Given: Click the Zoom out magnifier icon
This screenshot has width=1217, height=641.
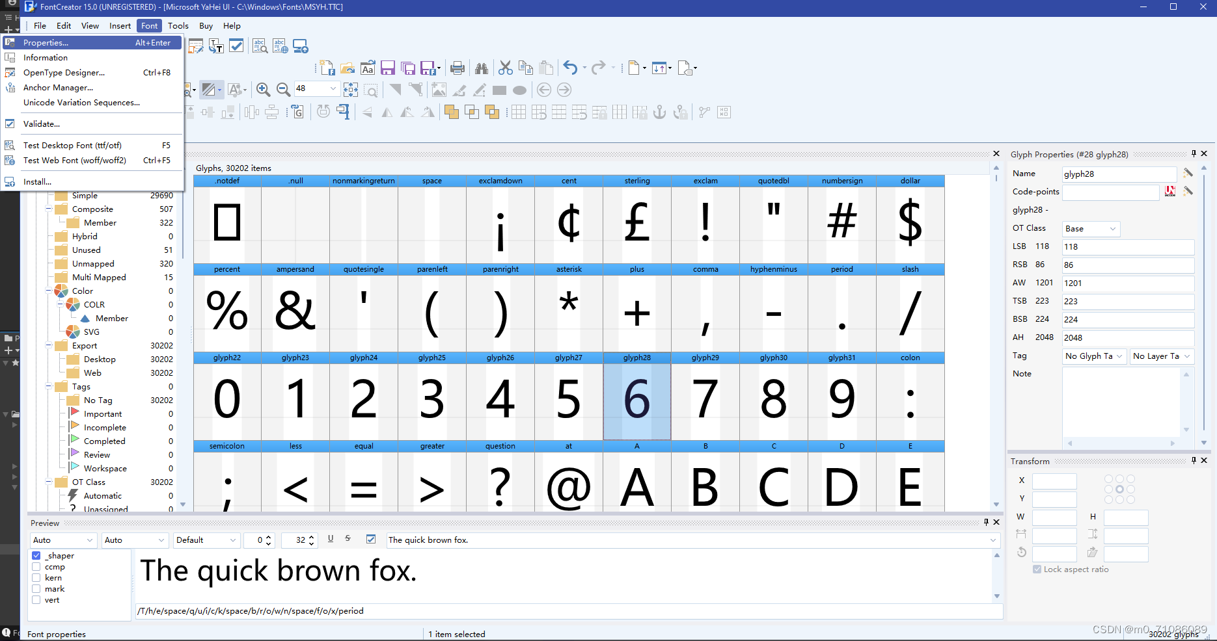Looking at the screenshot, I should click(x=283, y=90).
